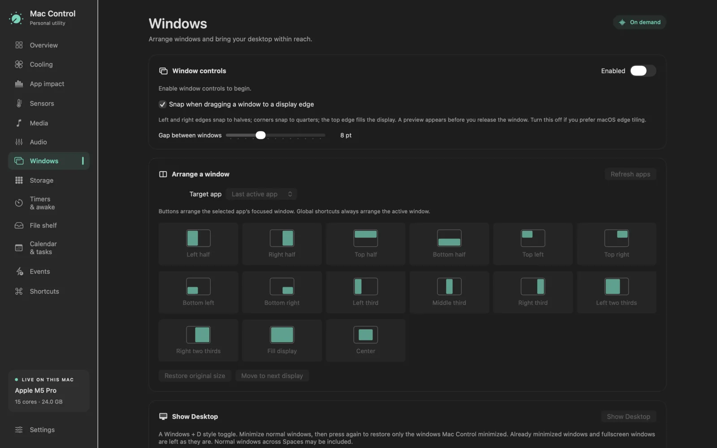This screenshot has height=448, width=717.
Task: Choose the Top half layout icon
Action: pyautogui.click(x=366, y=238)
